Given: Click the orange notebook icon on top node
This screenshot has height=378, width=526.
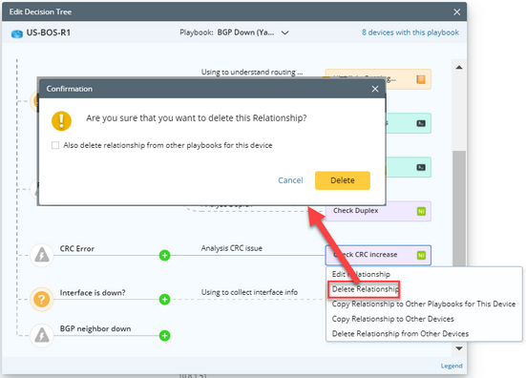Looking at the screenshot, I should 421,79.
